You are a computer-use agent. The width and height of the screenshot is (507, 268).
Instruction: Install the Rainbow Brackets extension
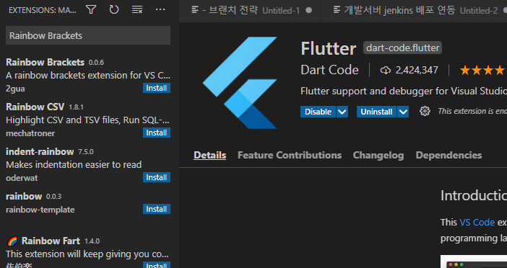pyautogui.click(x=157, y=88)
